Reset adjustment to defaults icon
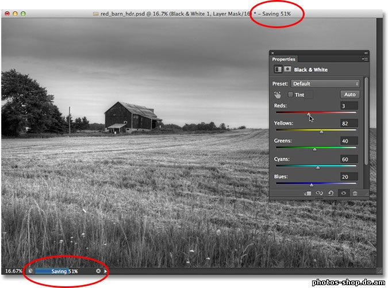 pos(331,193)
